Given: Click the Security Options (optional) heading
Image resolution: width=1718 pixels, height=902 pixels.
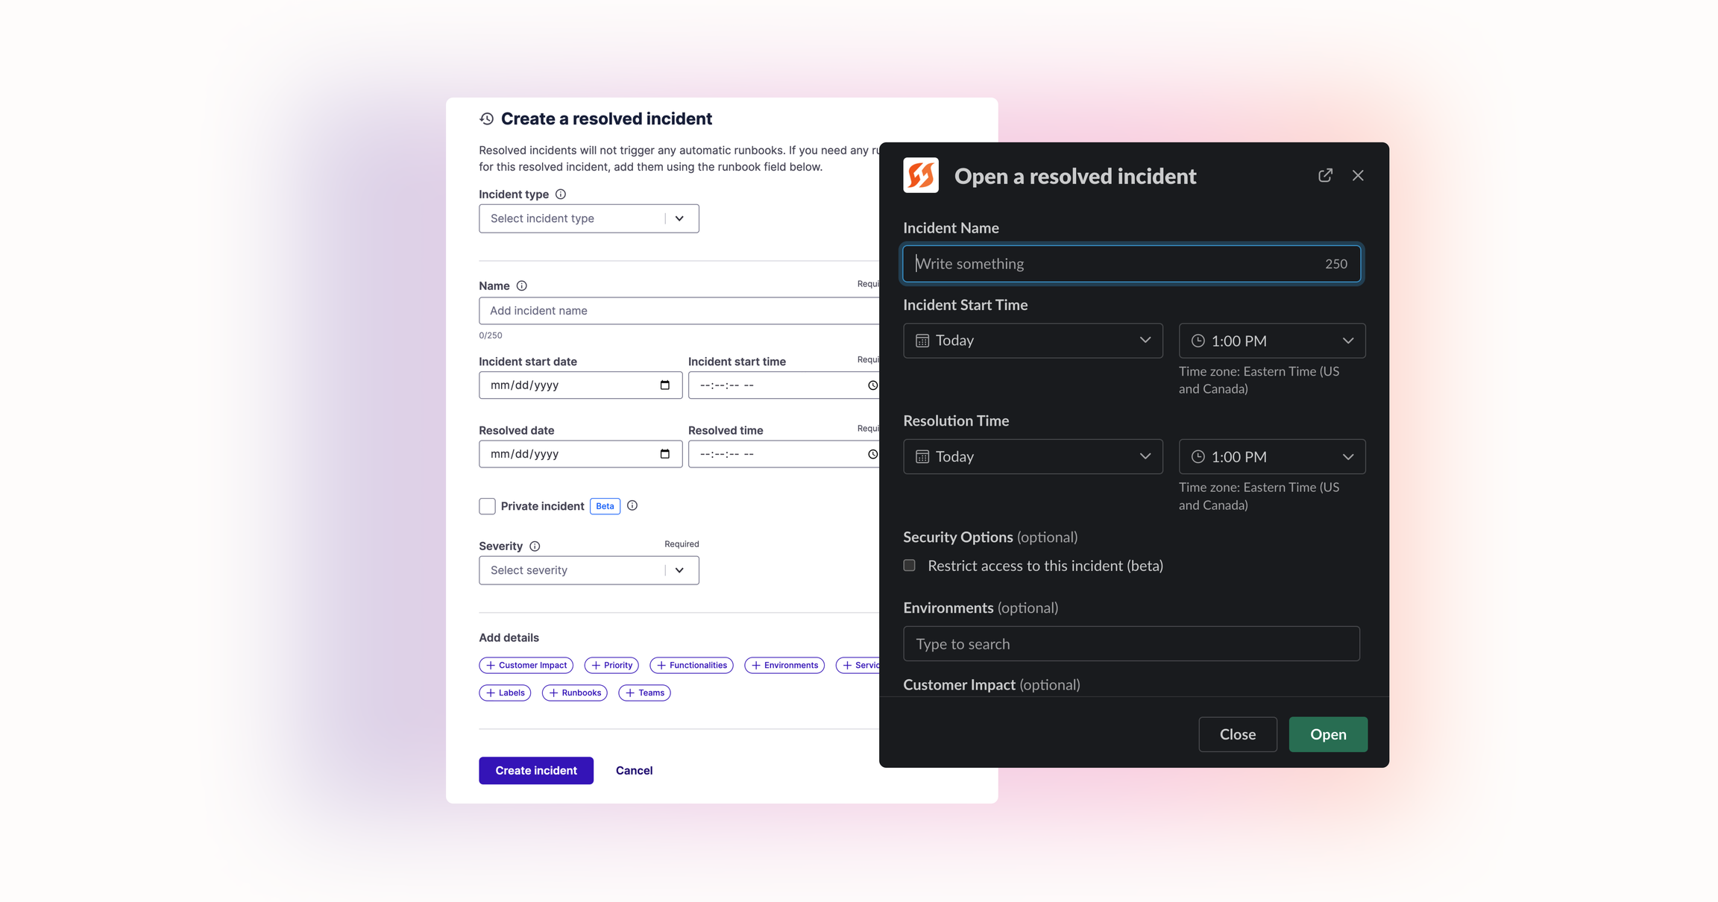Looking at the screenshot, I should point(990,537).
